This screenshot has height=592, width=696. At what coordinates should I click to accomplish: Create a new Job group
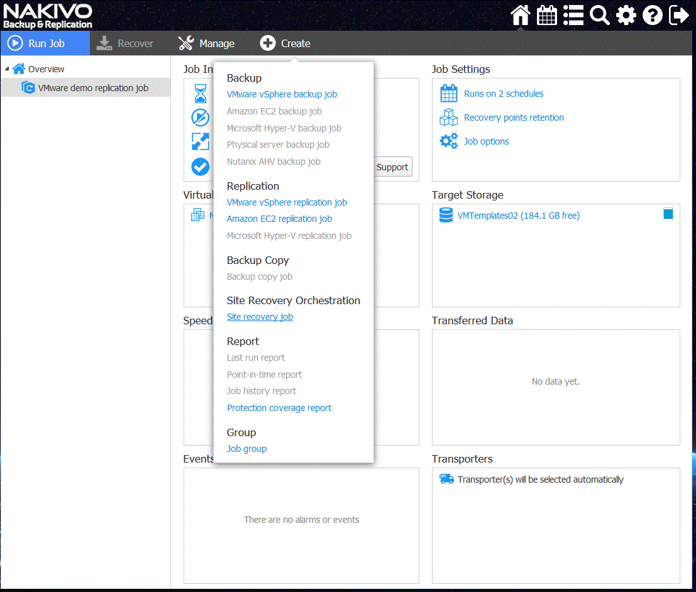point(247,448)
